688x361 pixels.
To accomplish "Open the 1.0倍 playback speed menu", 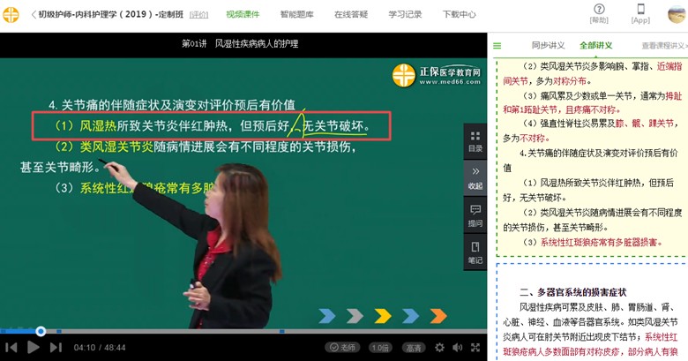I will coord(380,348).
